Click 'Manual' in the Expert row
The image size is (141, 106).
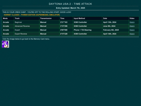pos(43,30)
